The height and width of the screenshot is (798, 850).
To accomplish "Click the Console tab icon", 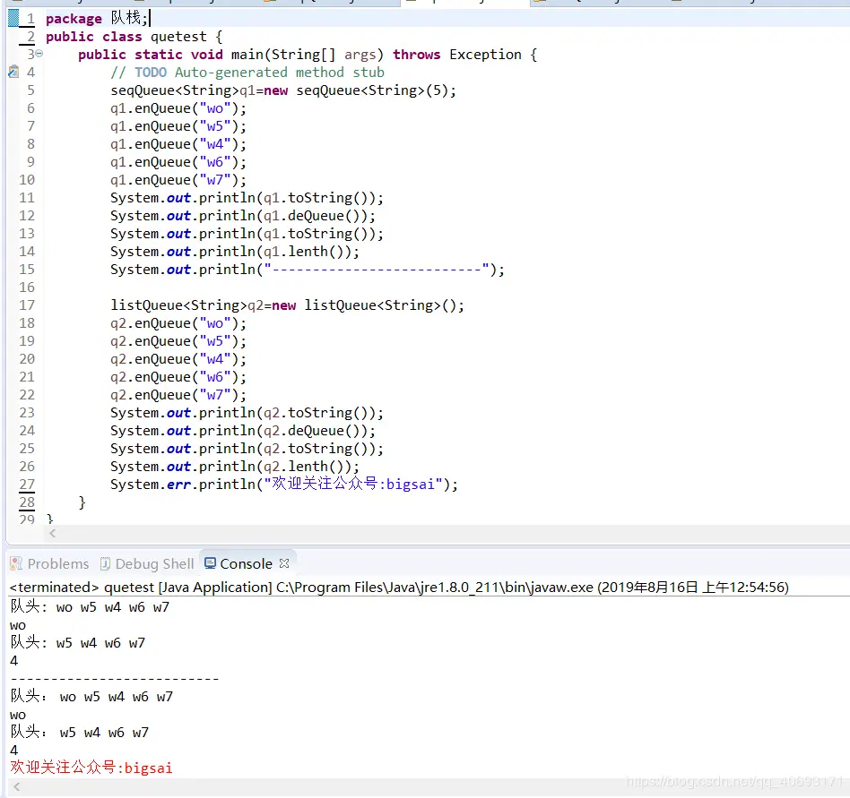I will tap(210, 563).
